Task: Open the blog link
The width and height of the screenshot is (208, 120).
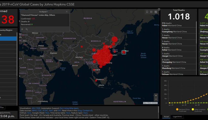Action: click(x=80, y=110)
